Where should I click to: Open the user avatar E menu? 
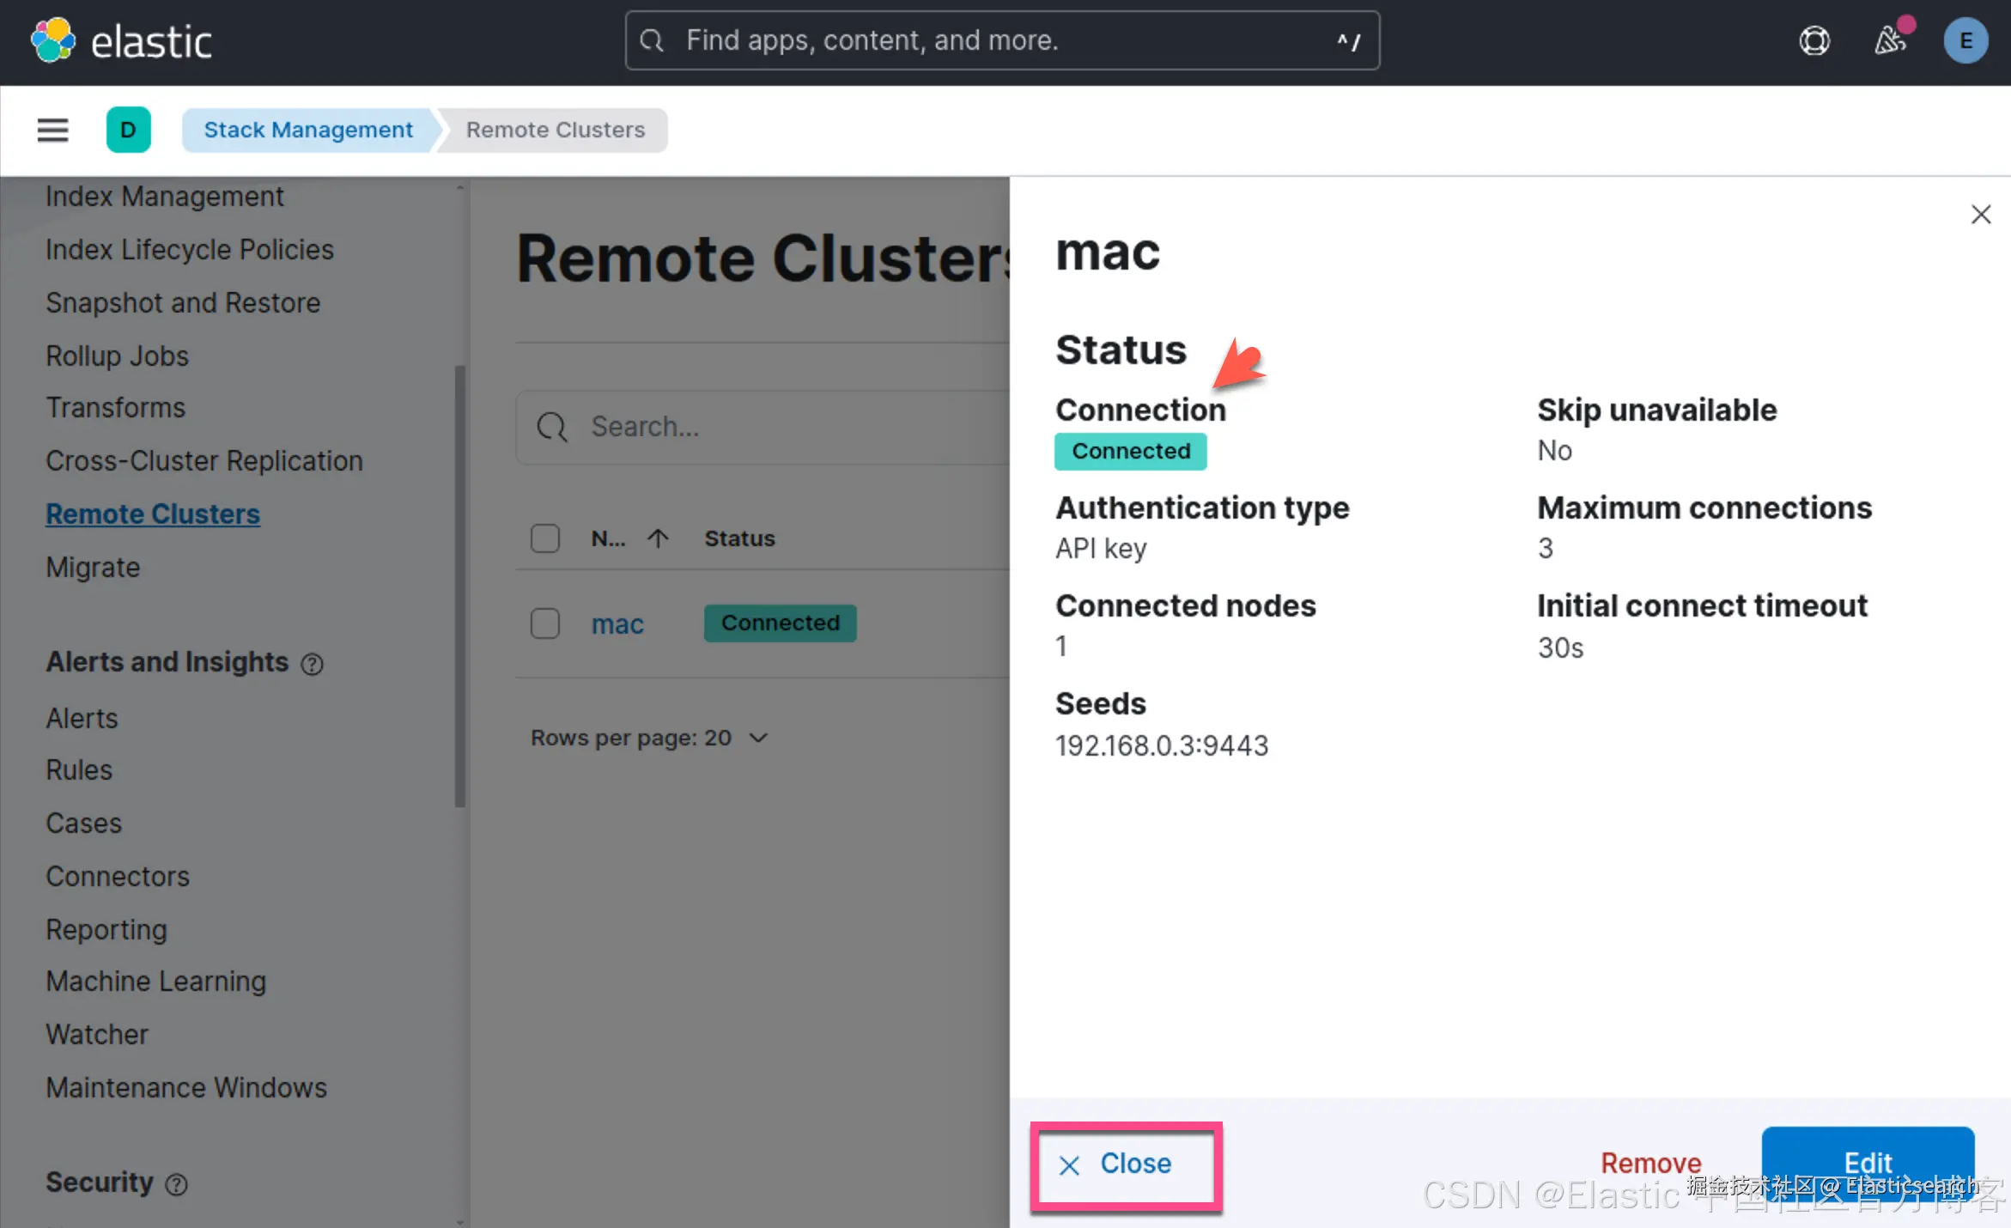(x=1965, y=40)
